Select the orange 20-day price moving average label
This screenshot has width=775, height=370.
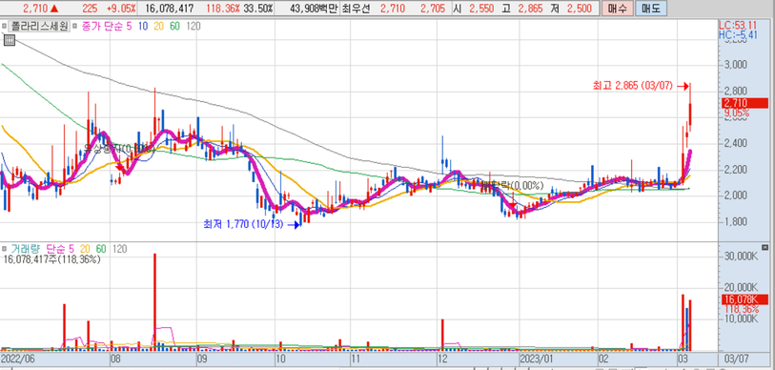(159, 26)
